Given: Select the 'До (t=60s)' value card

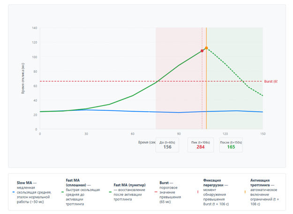Looking at the screenshot, I should [167, 145].
